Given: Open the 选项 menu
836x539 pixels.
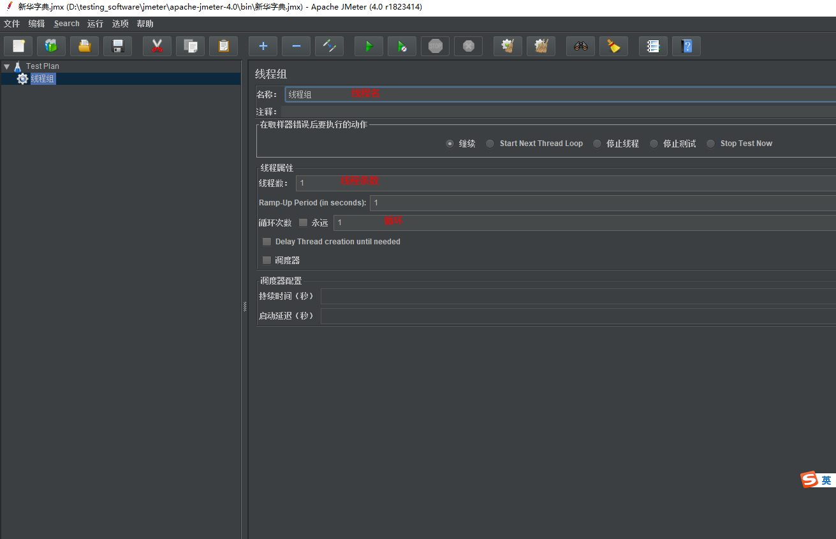Looking at the screenshot, I should (120, 24).
